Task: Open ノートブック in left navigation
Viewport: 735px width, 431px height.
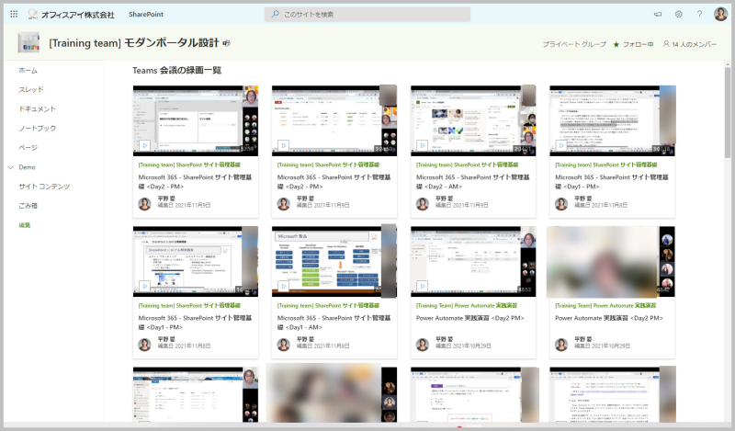Action: click(37, 128)
